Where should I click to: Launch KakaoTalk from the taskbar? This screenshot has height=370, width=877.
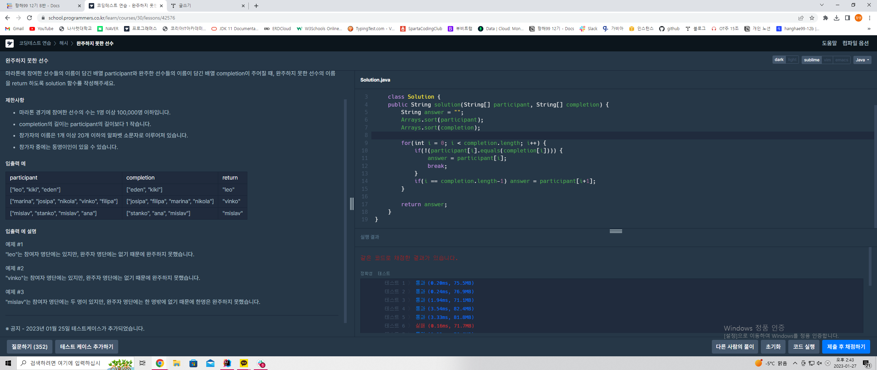tap(244, 363)
